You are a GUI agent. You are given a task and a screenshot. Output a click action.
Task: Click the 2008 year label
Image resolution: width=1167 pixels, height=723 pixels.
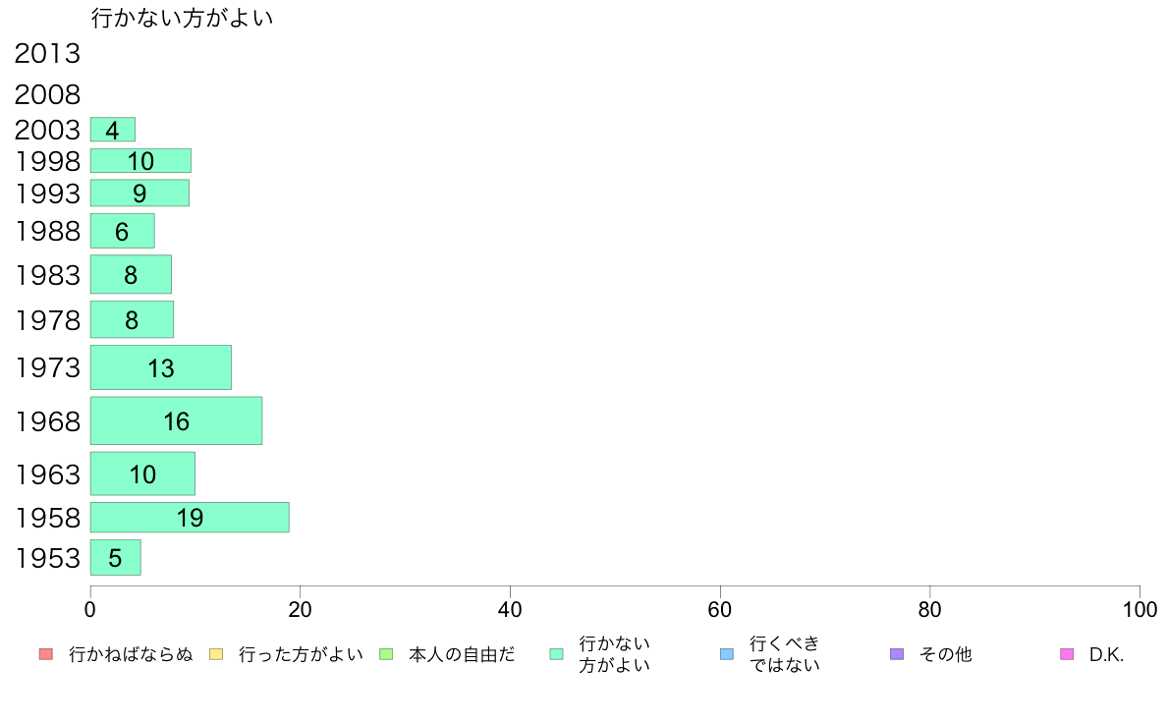tap(47, 94)
